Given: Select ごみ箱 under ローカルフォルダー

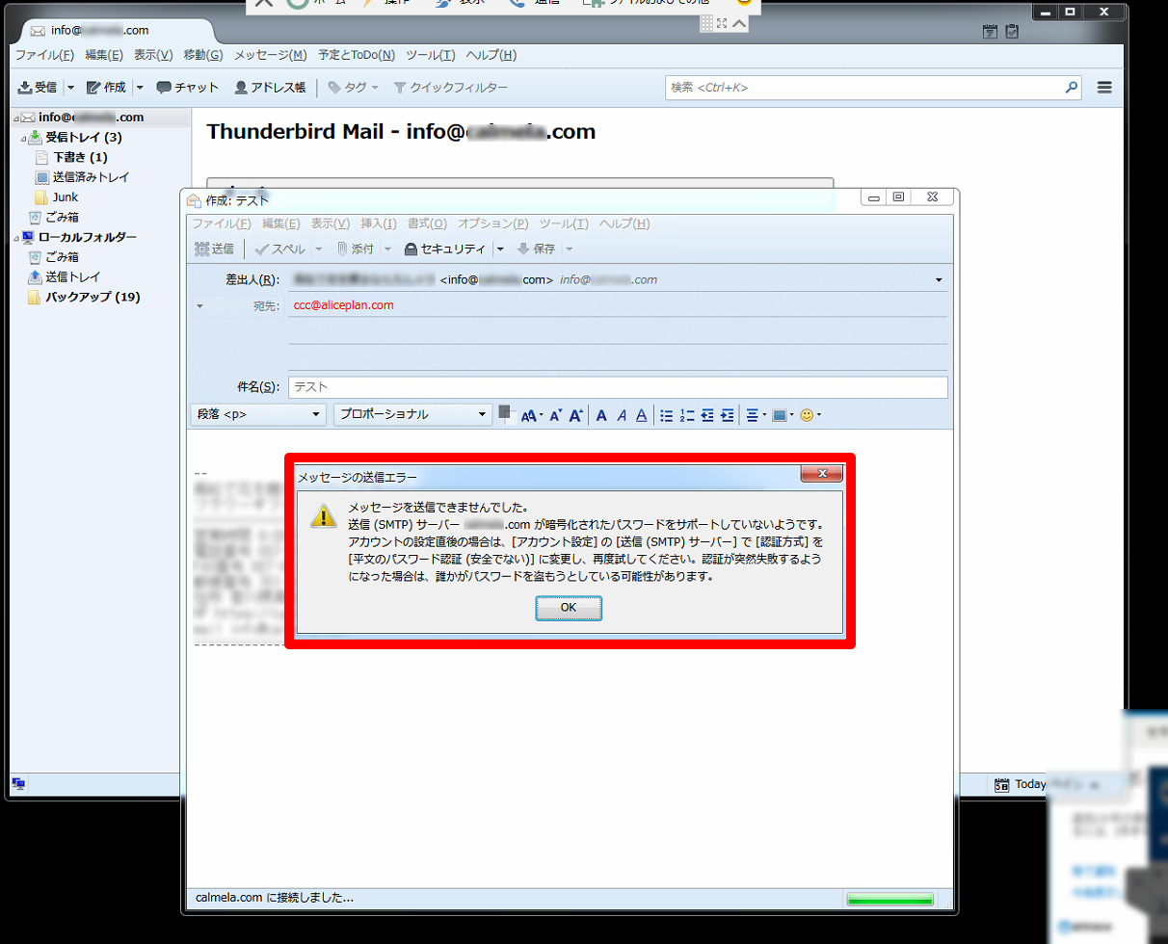Looking at the screenshot, I should point(62,257).
